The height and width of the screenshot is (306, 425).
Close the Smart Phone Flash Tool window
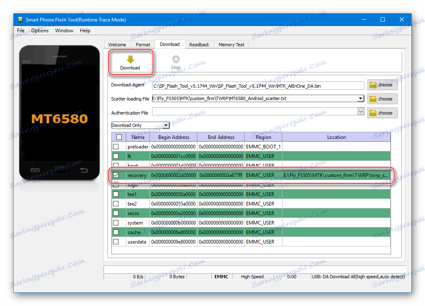(x=402, y=19)
